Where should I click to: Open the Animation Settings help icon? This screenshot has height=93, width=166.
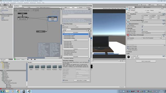89,61
